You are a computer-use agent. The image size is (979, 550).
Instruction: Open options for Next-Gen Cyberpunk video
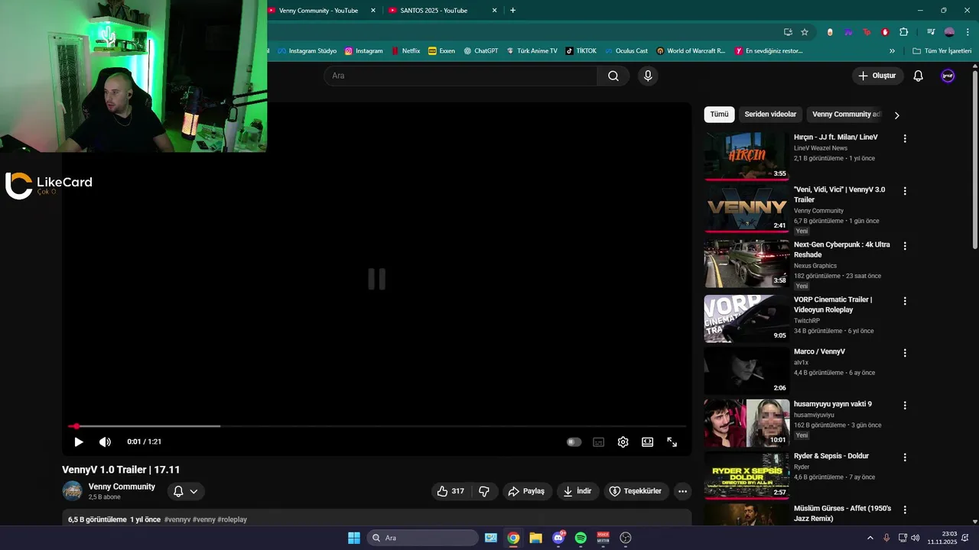(x=905, y=246)
